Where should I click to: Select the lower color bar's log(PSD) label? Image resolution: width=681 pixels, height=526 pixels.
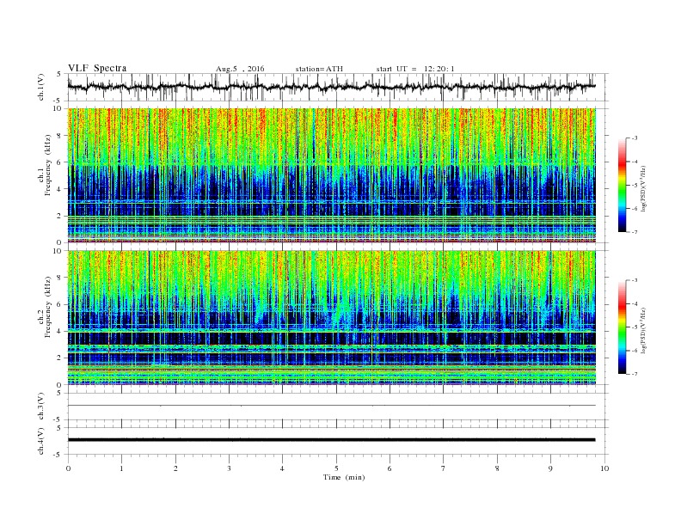(643, 330)
